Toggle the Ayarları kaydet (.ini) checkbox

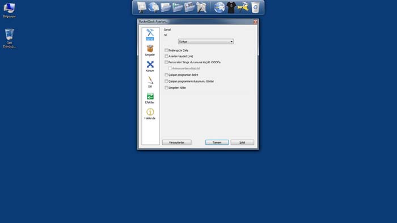166,56
